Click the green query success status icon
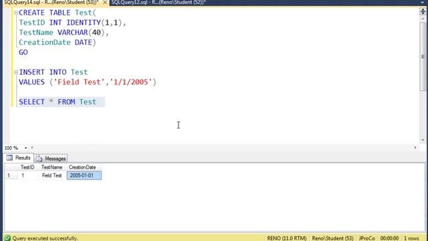 pos(7,238)
